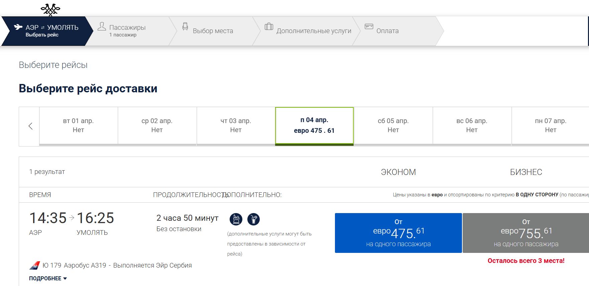Image resolution: width=589 pixels, height=286 pixels.
Task: Click the passenger silhouette icon
Action: pos(102,26)
